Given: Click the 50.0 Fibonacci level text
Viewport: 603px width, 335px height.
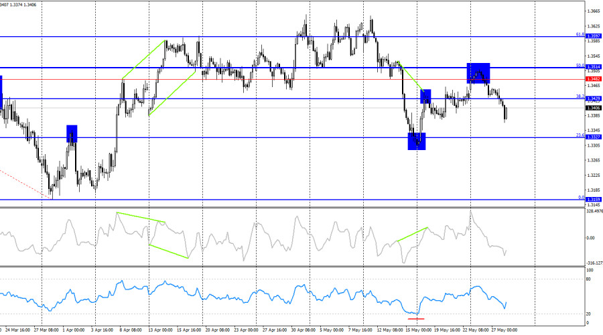Looking at the screenshot, I should point(580,66).
